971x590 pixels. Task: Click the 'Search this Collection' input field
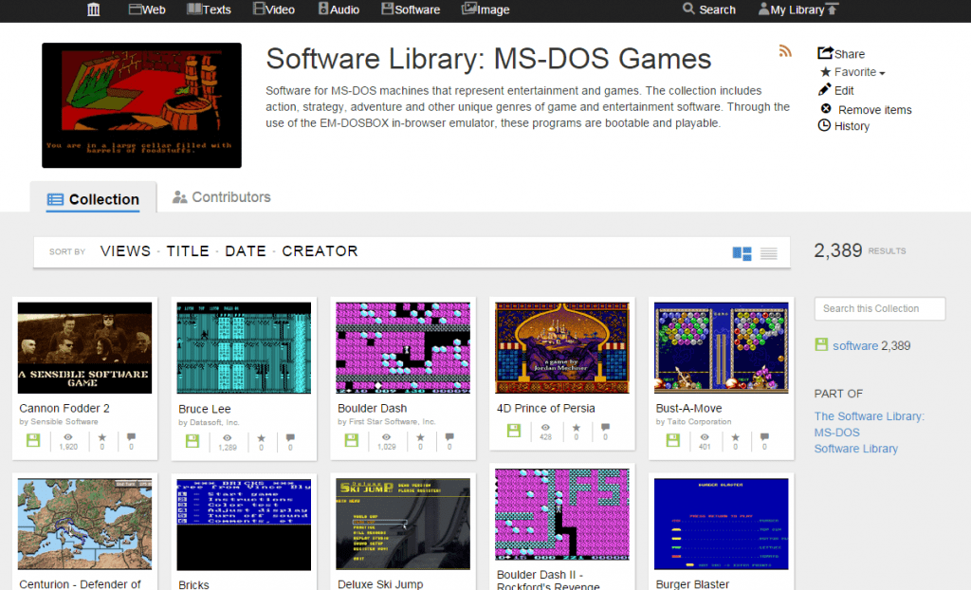pyautogui.click(x=879, y=308)
